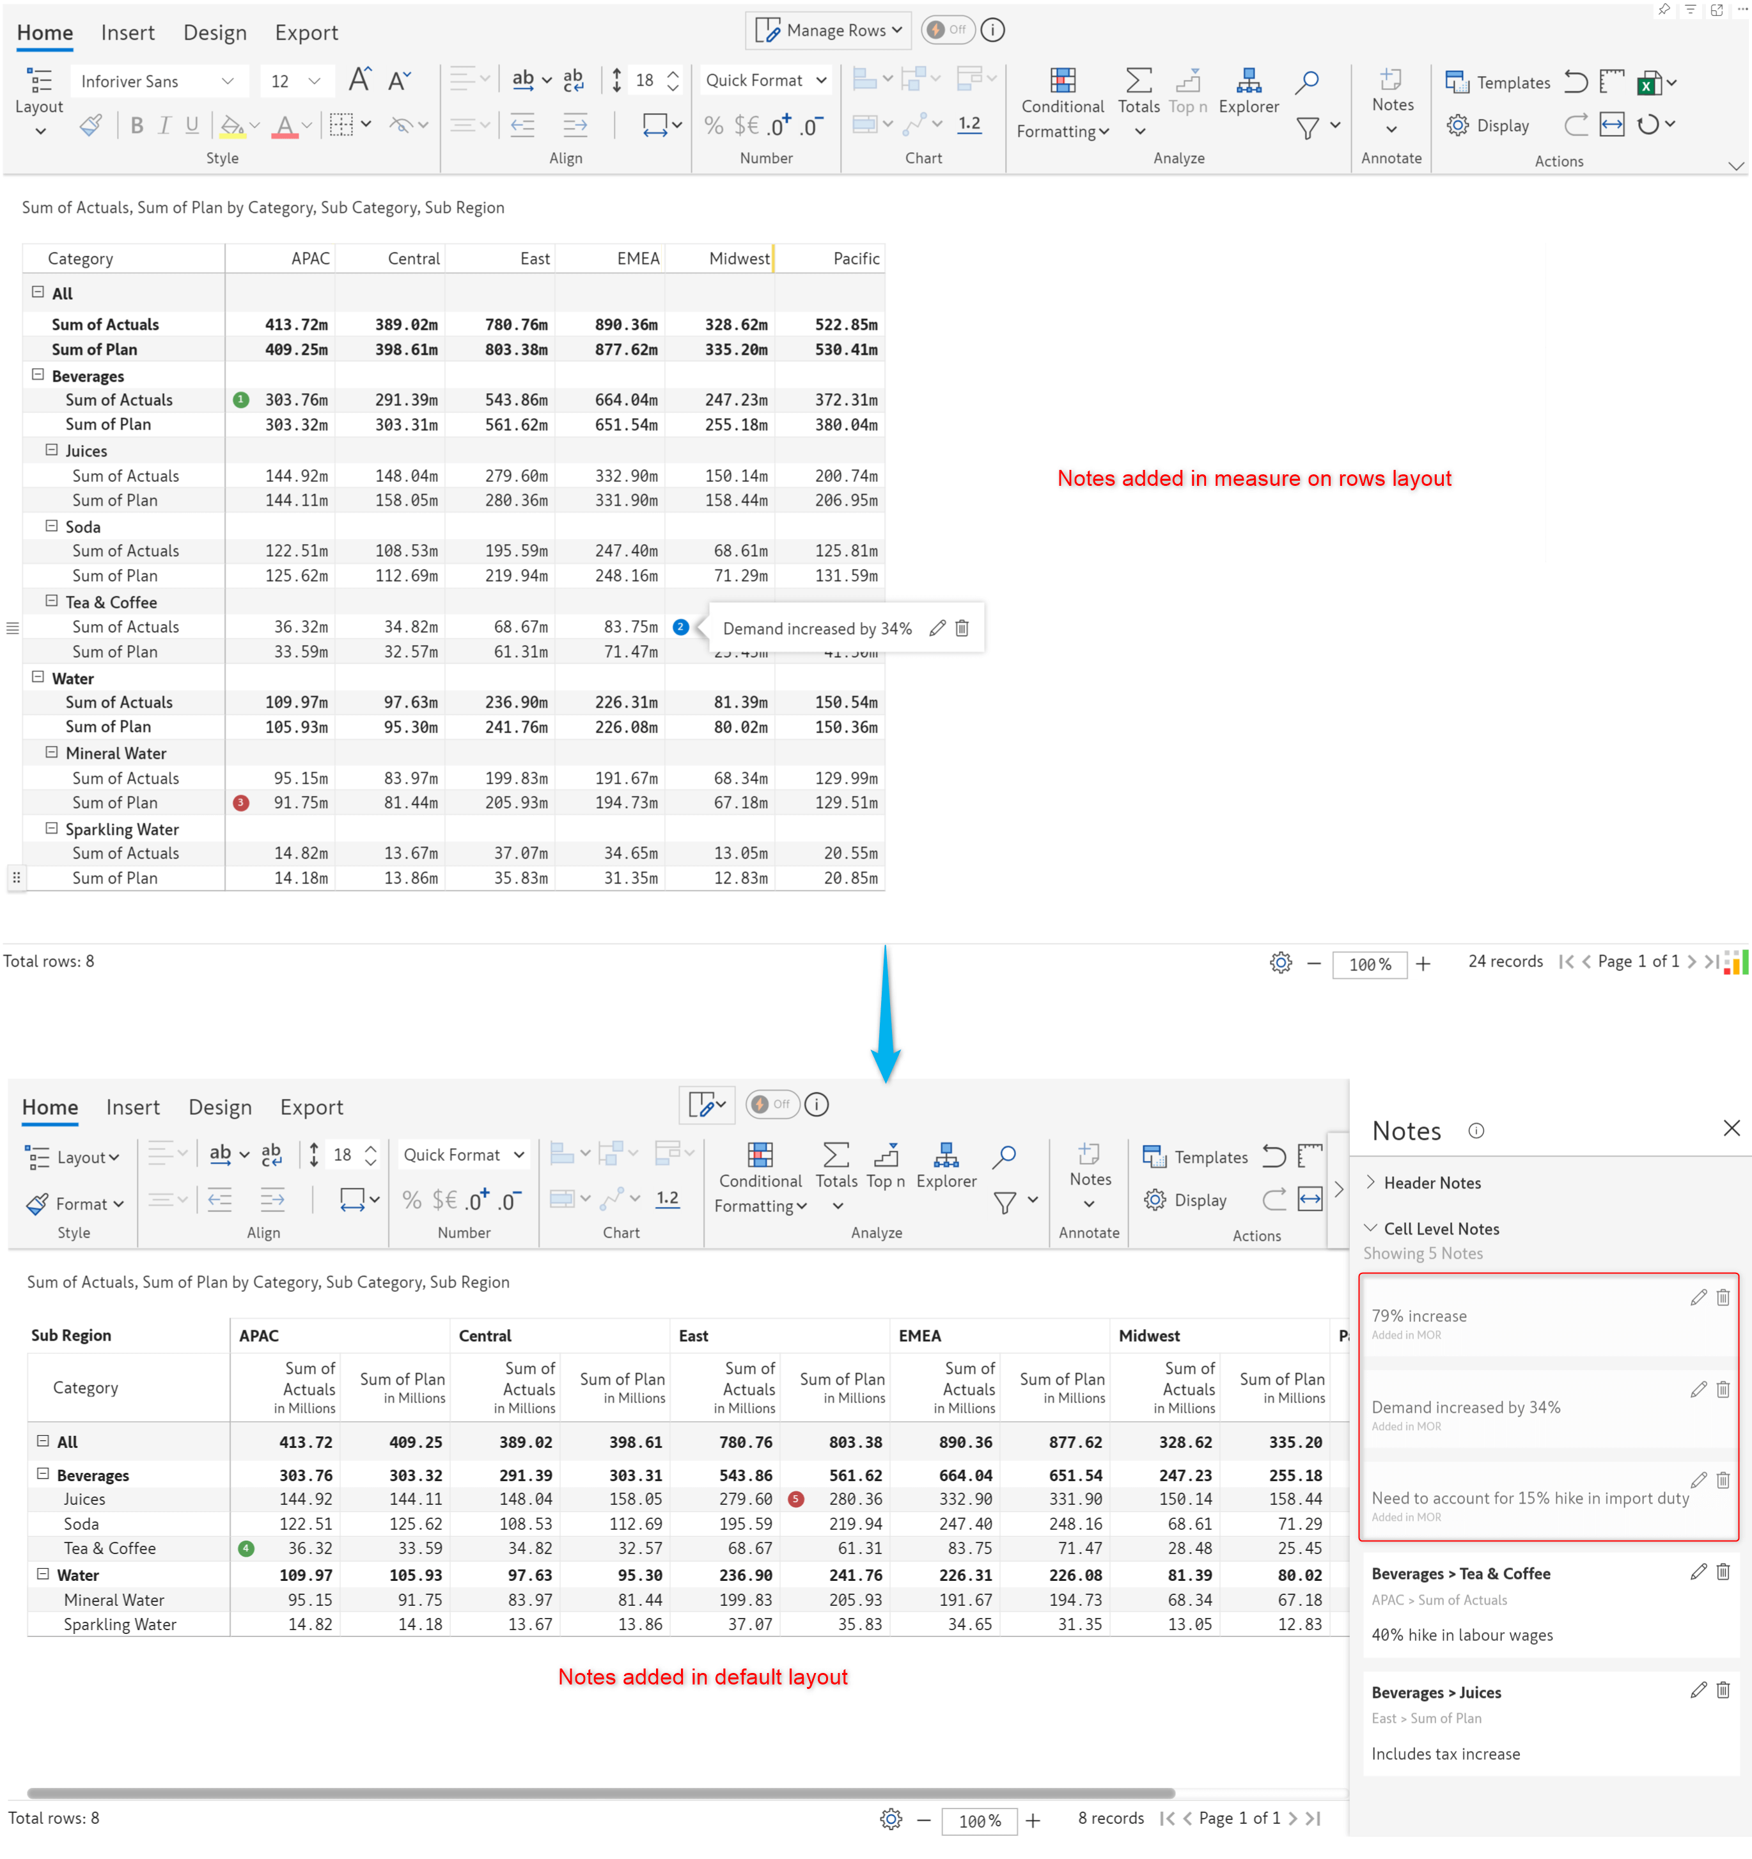Delete the 'Demand increased by 34%' tooltip note
The height and width of the screenshot is (1859, 1752).
point(962,628)
